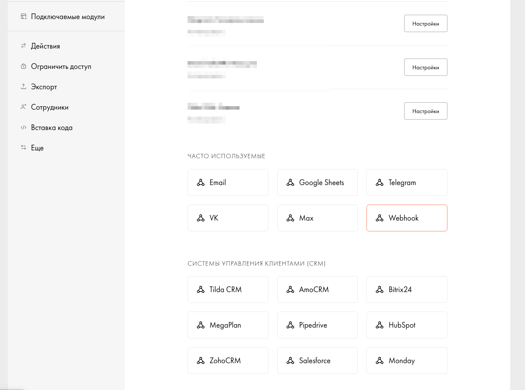525x390 pixels.
Task: Click Настройки for the third connected service
Action: 425,111
